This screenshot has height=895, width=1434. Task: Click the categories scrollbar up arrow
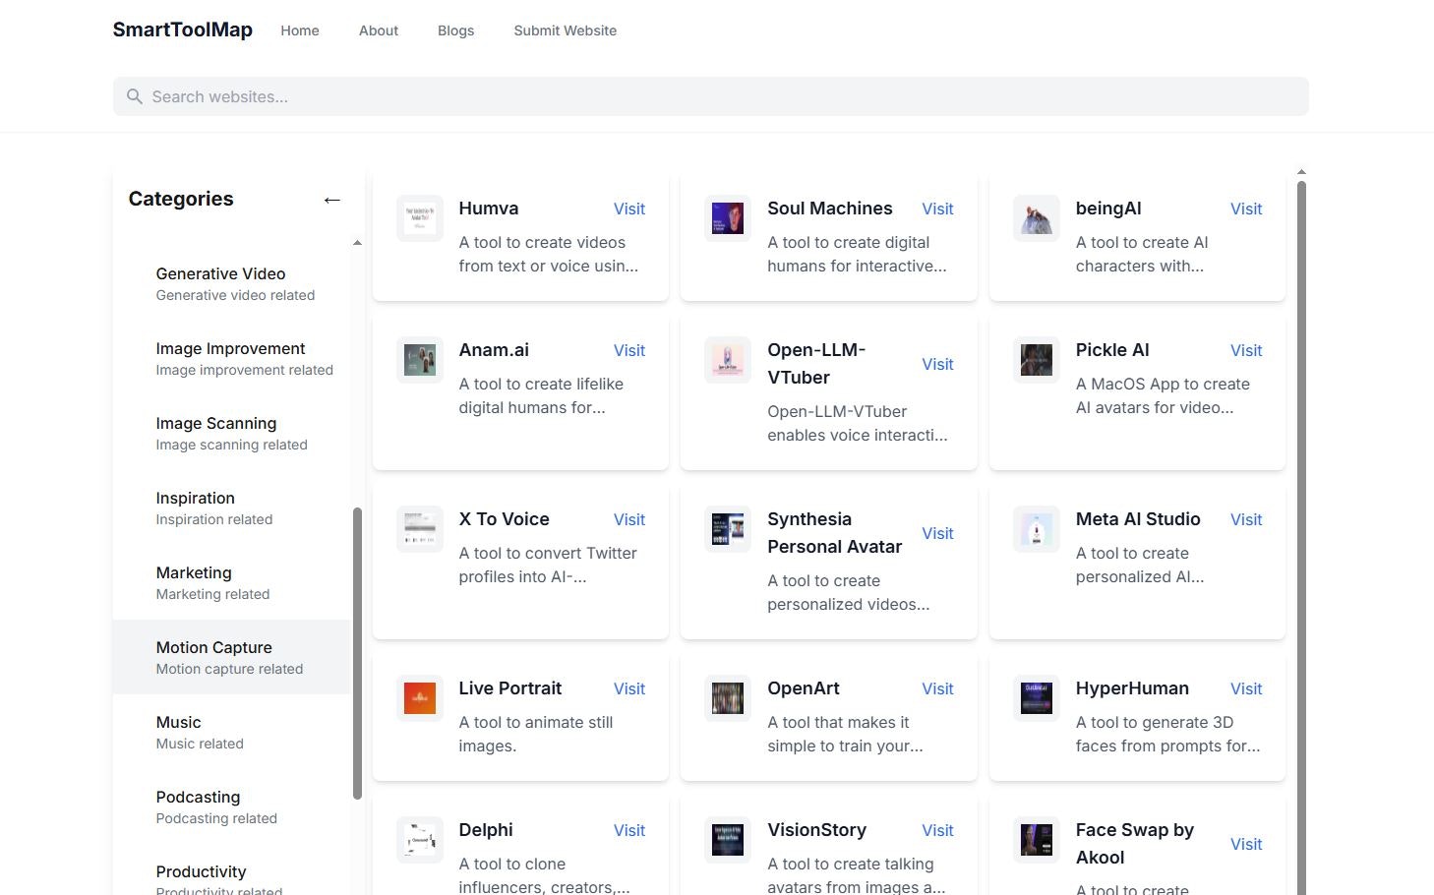click(x=357, y=243)
